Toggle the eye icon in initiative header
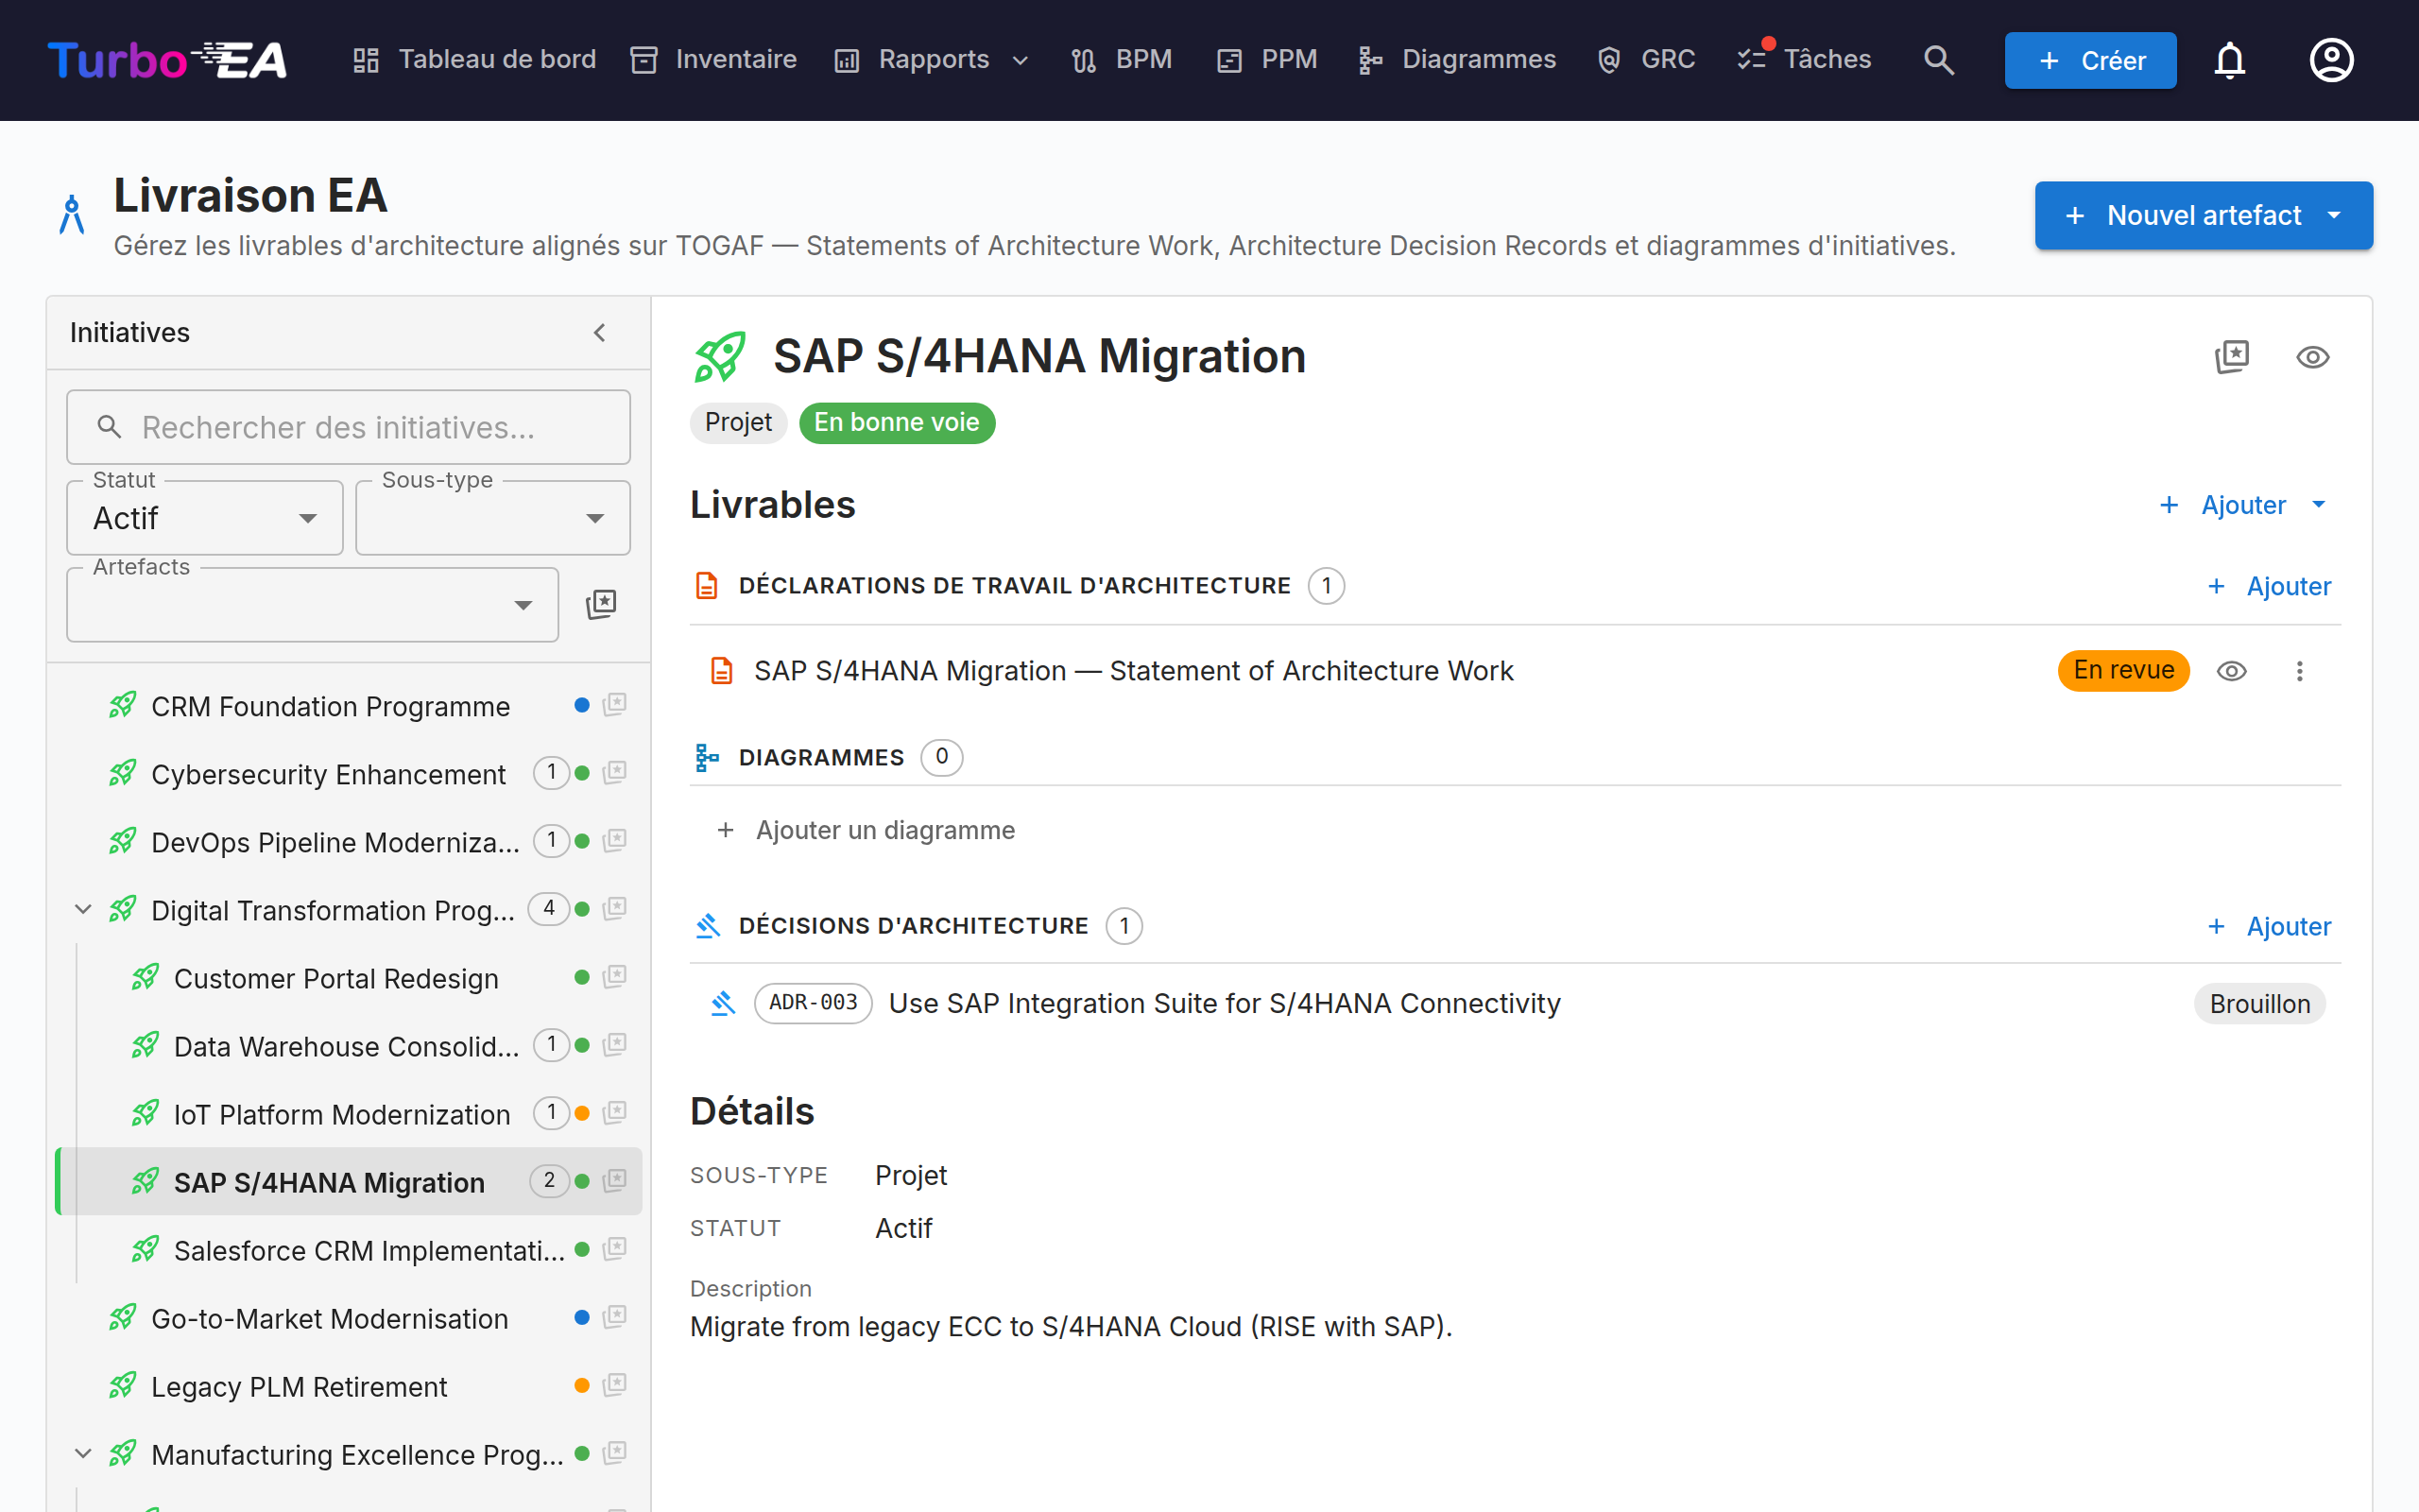This screenshot has width=2419, height=1512. [x=2312, y=357]
